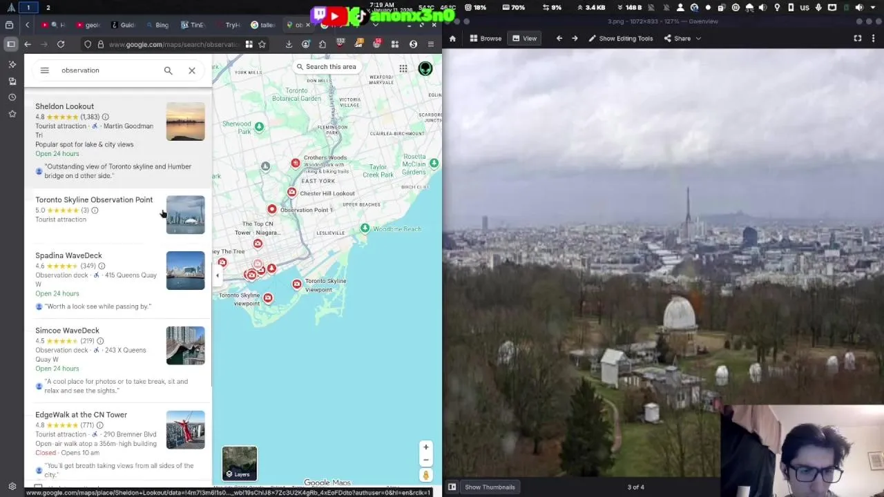Go to next image in Gwenview
This screenshot has height=497, width=884.
575,39
